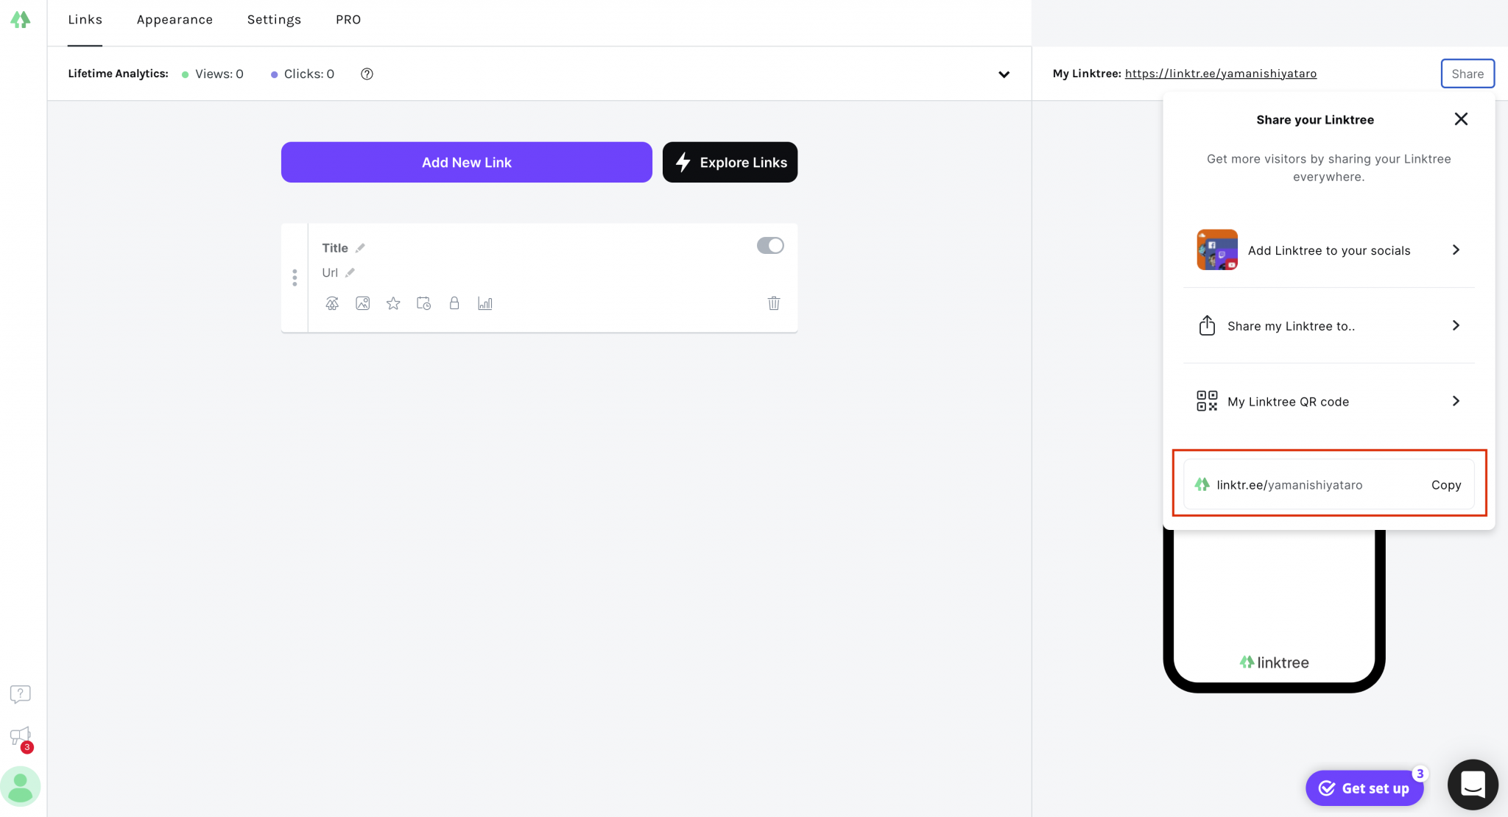Open the Settings tab
Viewport: 1508px width, 817px height.
point(274,20)
